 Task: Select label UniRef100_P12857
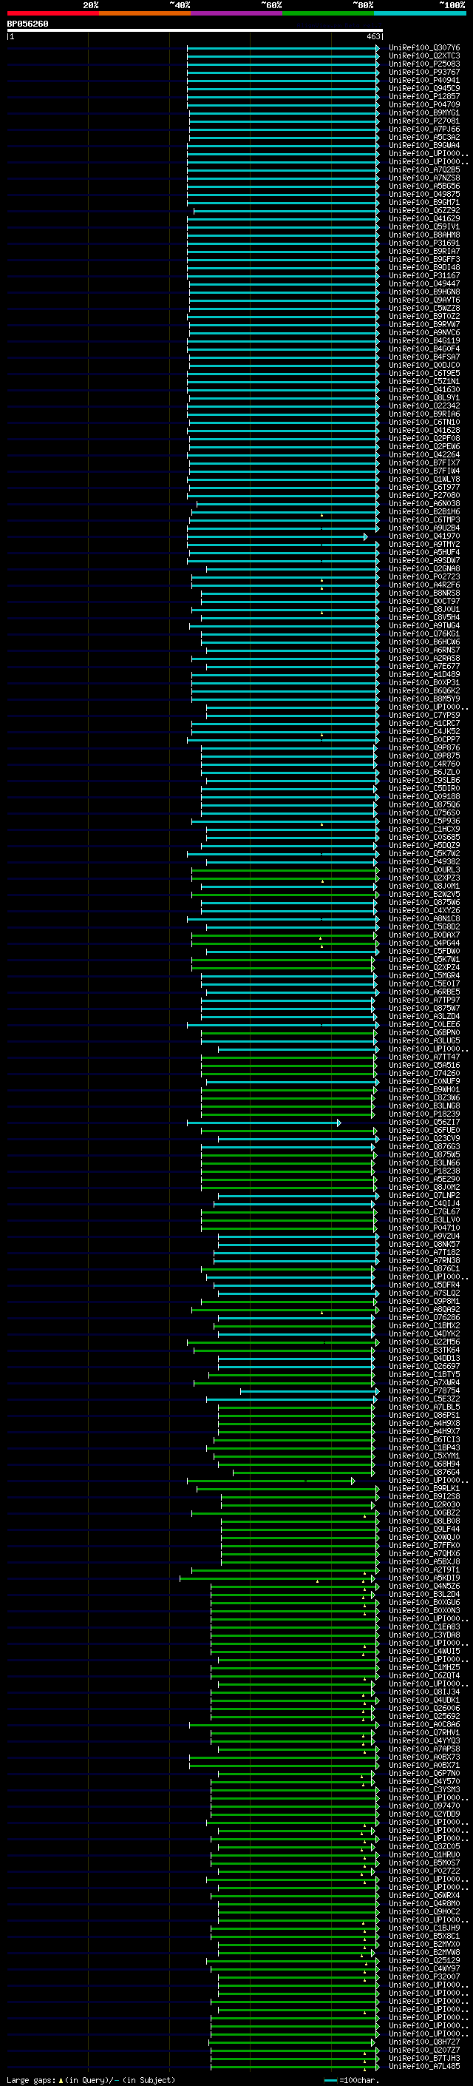[424, 96]
